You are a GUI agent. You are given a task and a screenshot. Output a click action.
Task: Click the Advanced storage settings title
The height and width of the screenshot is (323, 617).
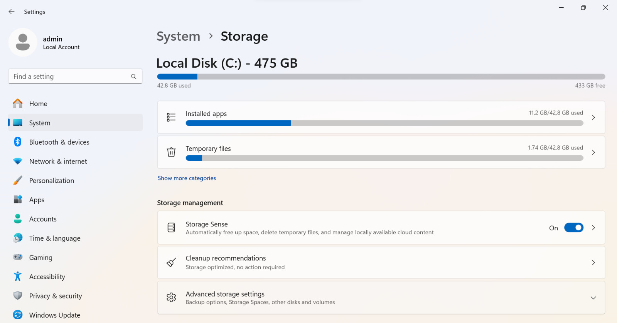(225, 294)
